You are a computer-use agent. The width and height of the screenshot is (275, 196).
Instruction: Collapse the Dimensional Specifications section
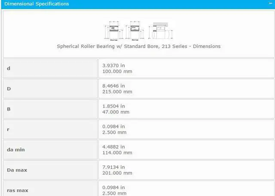[x=270, y=3]
